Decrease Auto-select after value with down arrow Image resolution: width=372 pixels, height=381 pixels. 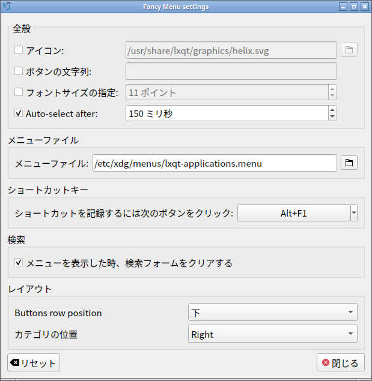tap(332, 116)
